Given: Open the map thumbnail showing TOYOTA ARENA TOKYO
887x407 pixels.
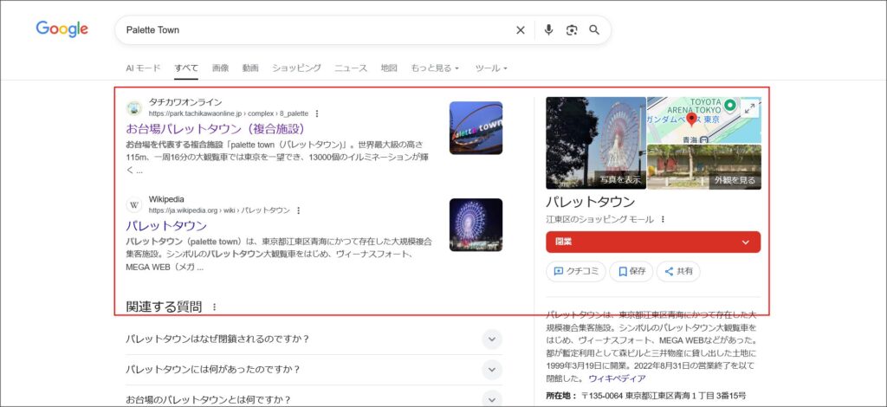Looking at the screenshot, I should pyautogui.click(x=703, y=120).
